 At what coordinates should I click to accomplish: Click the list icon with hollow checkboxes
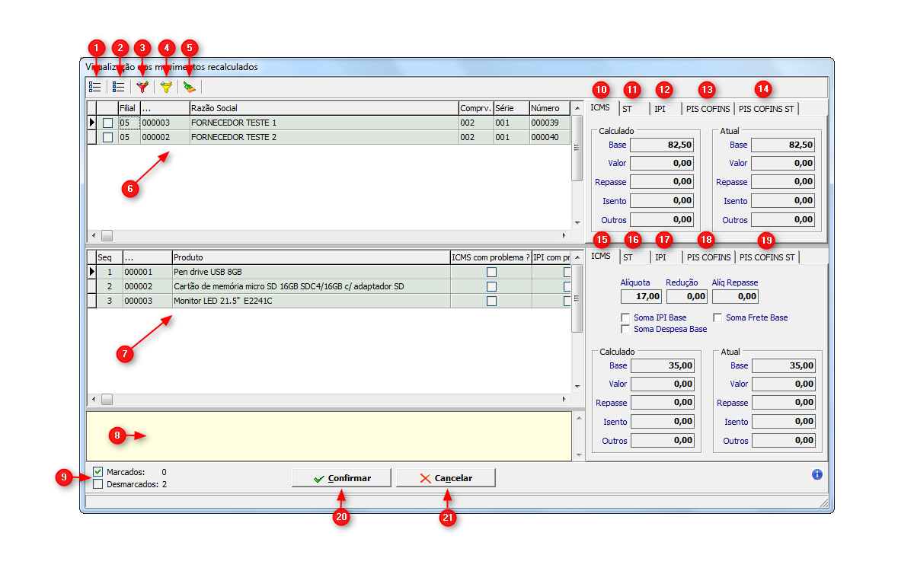95,87
